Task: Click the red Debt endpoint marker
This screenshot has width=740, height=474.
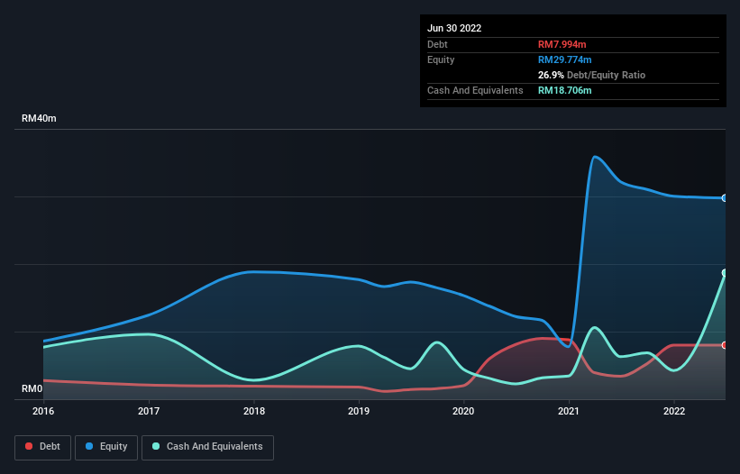Action: click(725, 345)
